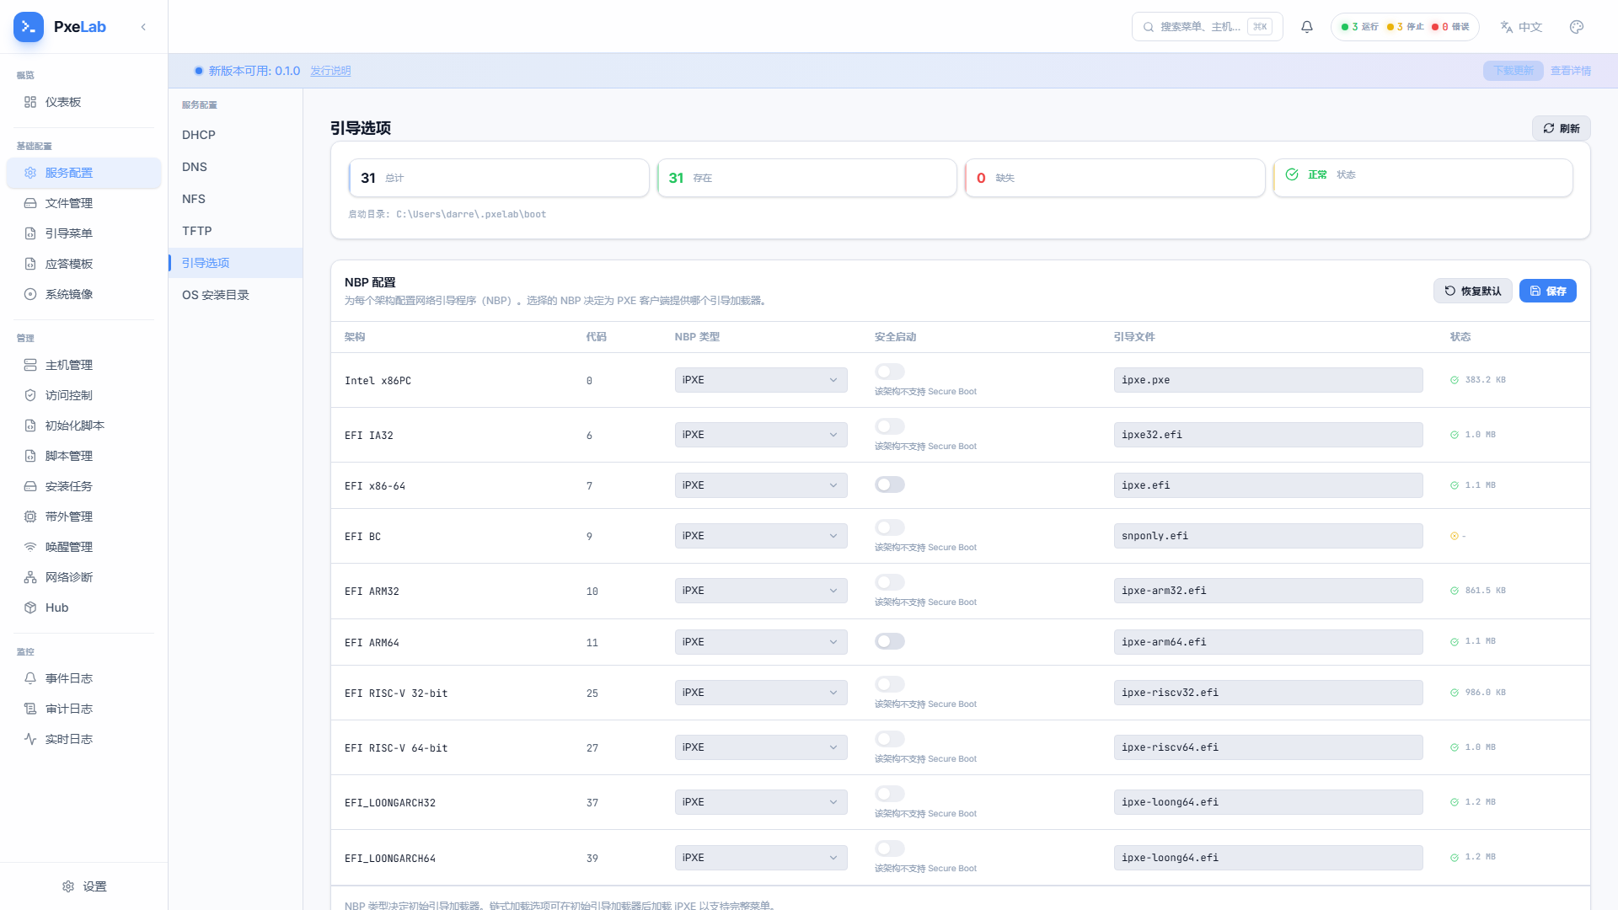Open the theme palette icon

click(1577, 27)
